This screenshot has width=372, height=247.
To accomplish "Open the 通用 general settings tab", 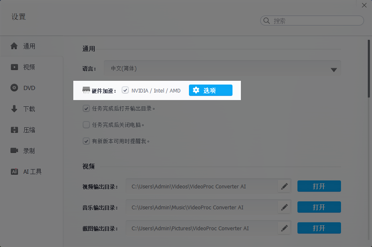I will pyautogui.click(x=31, y=46).
